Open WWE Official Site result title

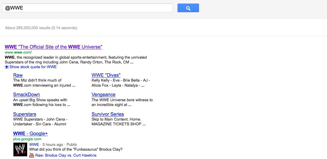pyautogui.click(x=54, y=47)
